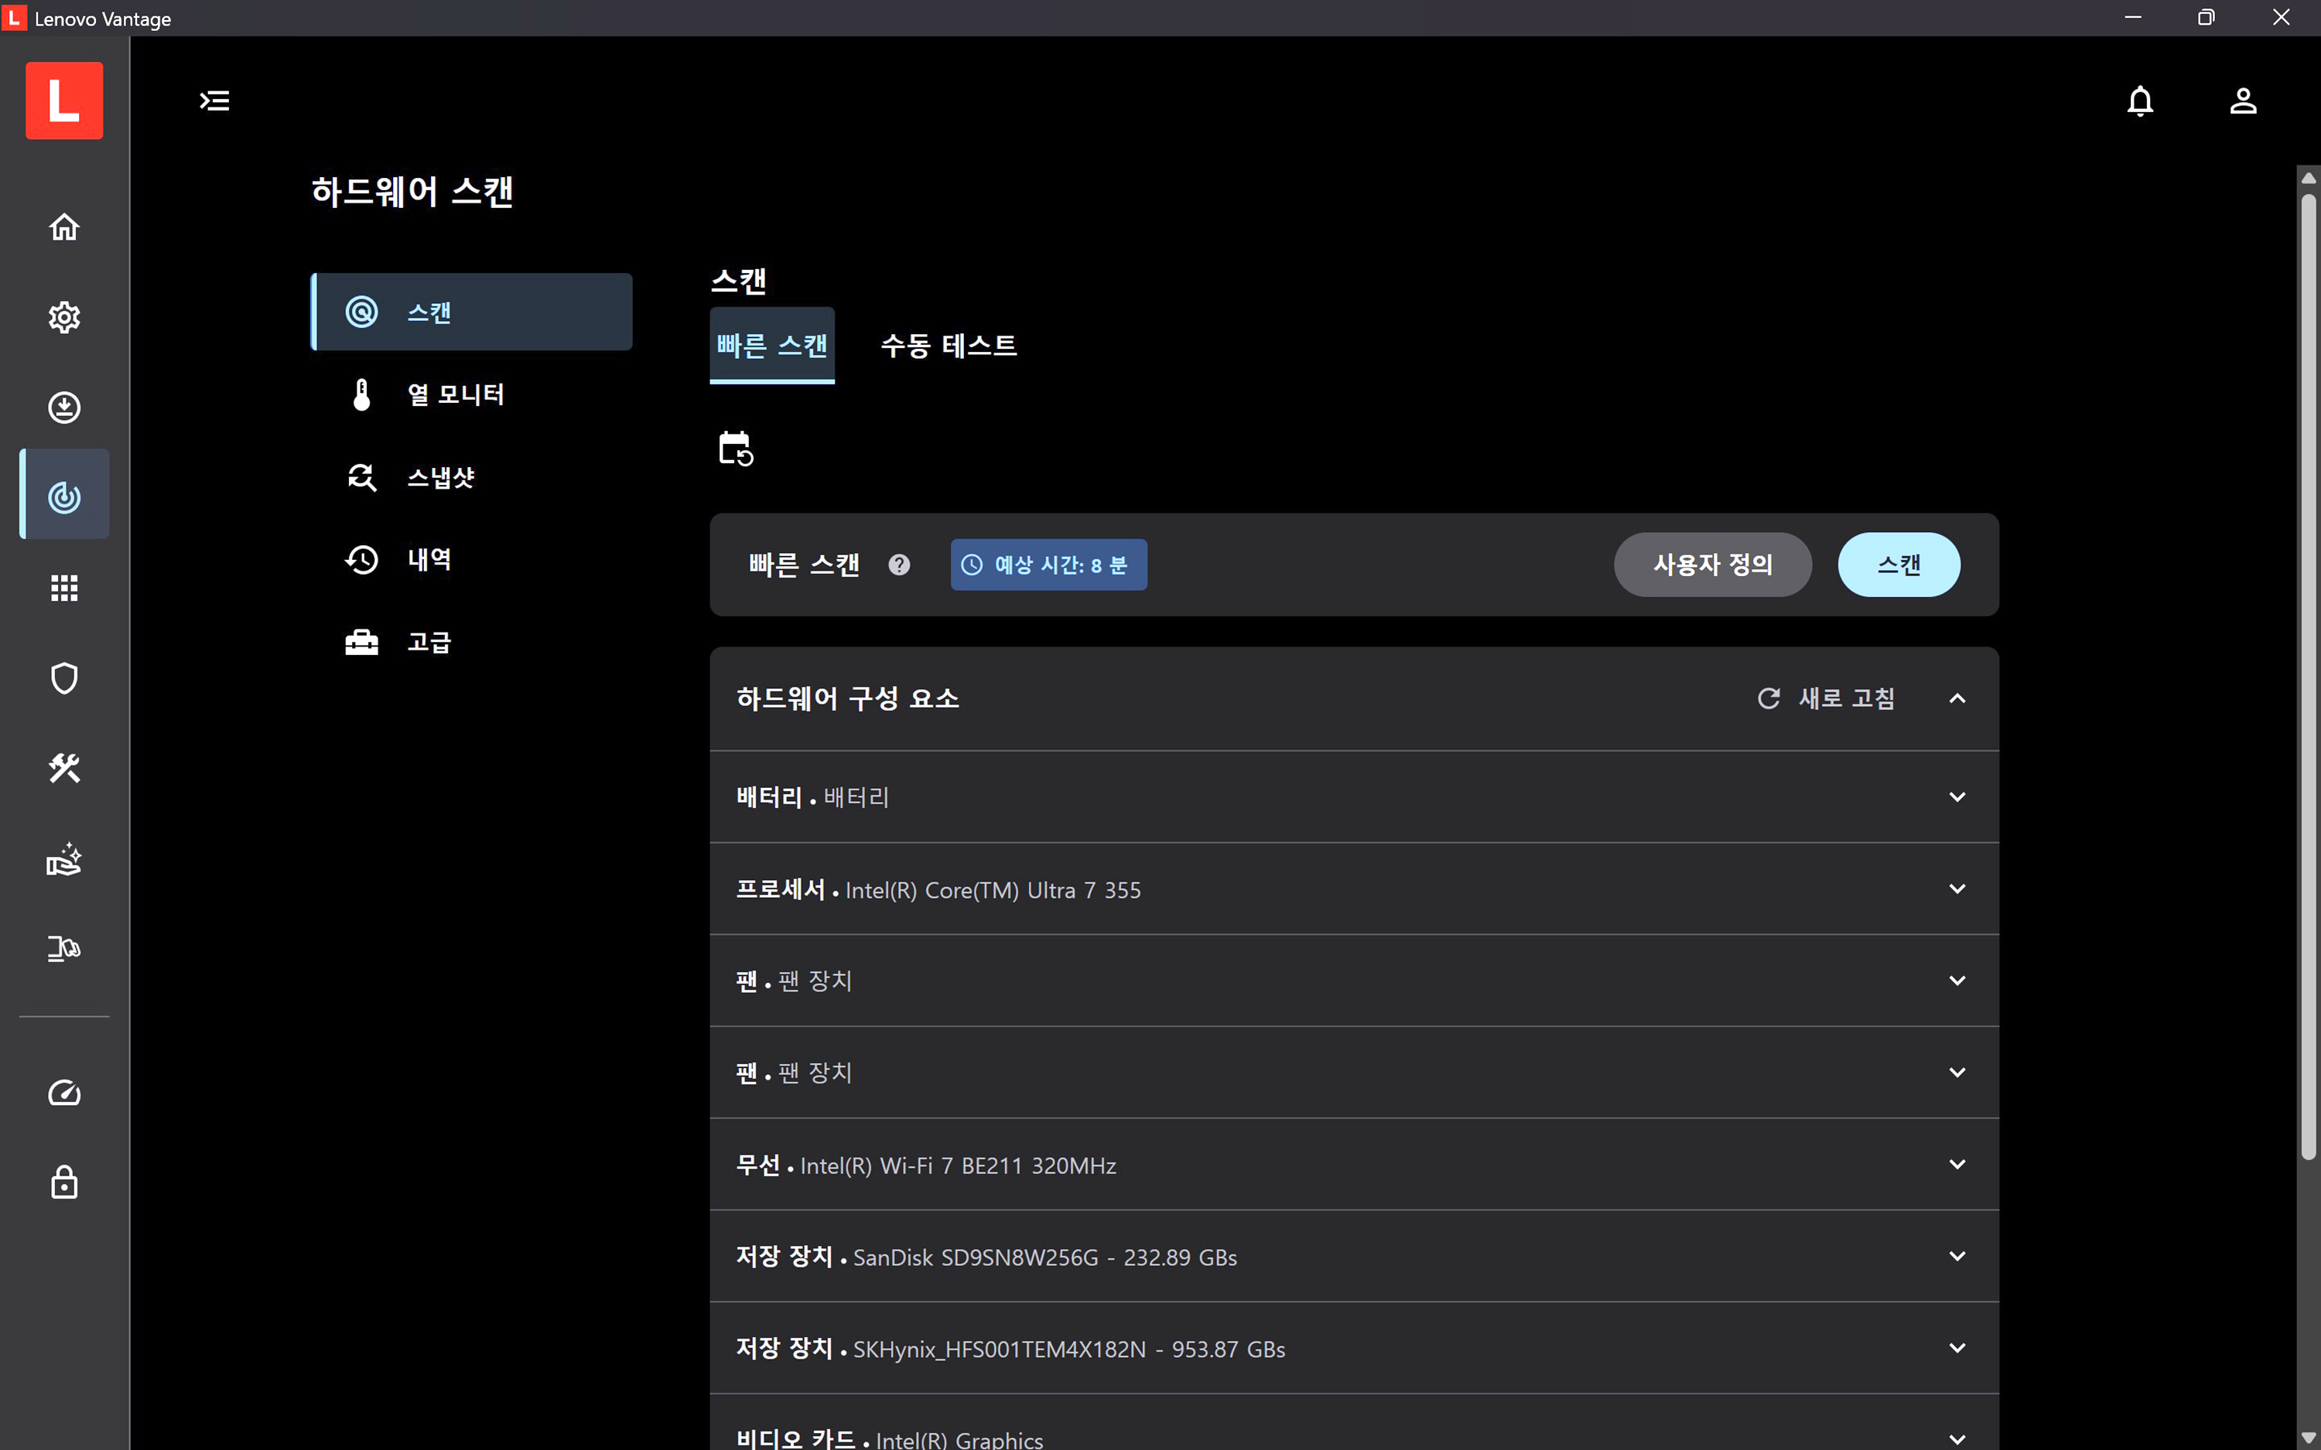Open 고급 in the left submenu
The height and width of the screenshot is (1450, 2321).
(x=472, y=642)
